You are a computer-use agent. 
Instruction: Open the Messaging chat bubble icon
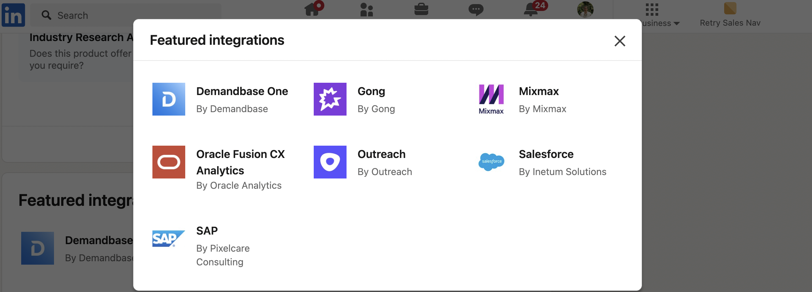(x=476, y=10)
